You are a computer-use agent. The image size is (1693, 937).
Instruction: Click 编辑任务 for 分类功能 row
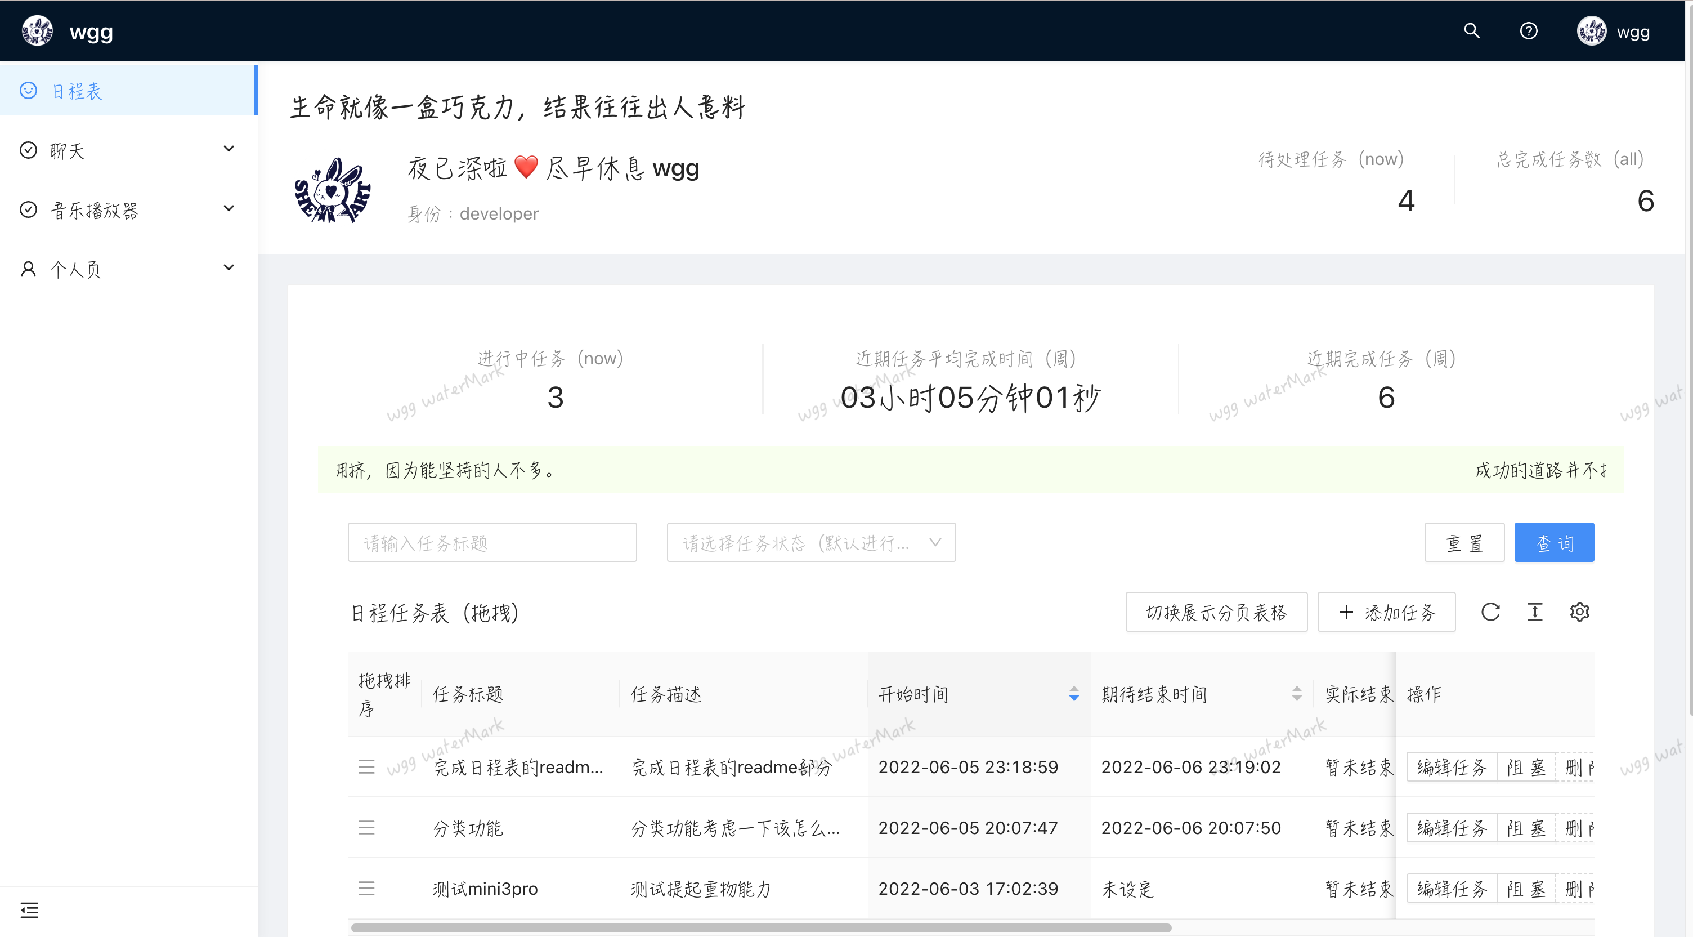click(1451, 827)
